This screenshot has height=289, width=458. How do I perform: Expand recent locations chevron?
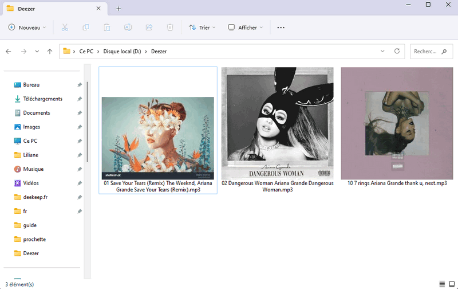[37, 52]
